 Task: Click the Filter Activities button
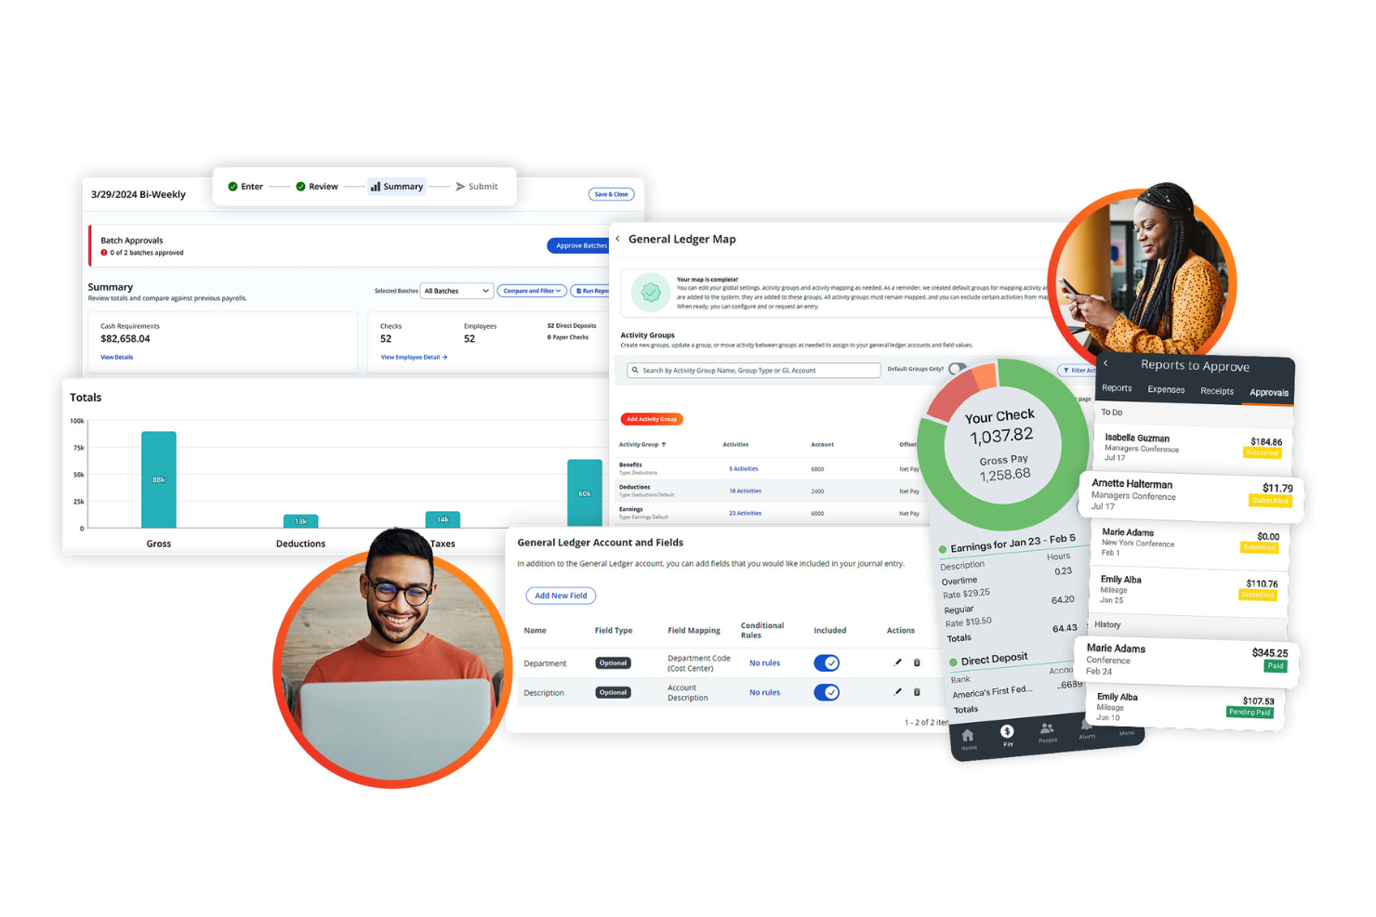(x=1078, y=370)
